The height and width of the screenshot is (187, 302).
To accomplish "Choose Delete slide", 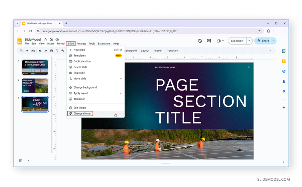I will [x=95, y=67].
